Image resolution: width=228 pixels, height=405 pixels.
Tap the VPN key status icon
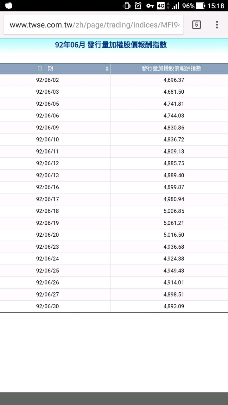point(150,6)
